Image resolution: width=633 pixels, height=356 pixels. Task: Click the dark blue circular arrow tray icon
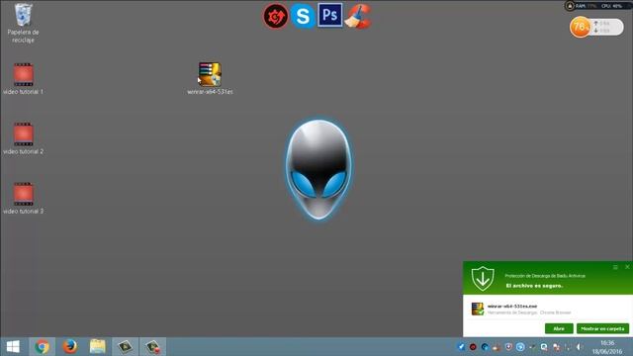[x=485, y=347]
